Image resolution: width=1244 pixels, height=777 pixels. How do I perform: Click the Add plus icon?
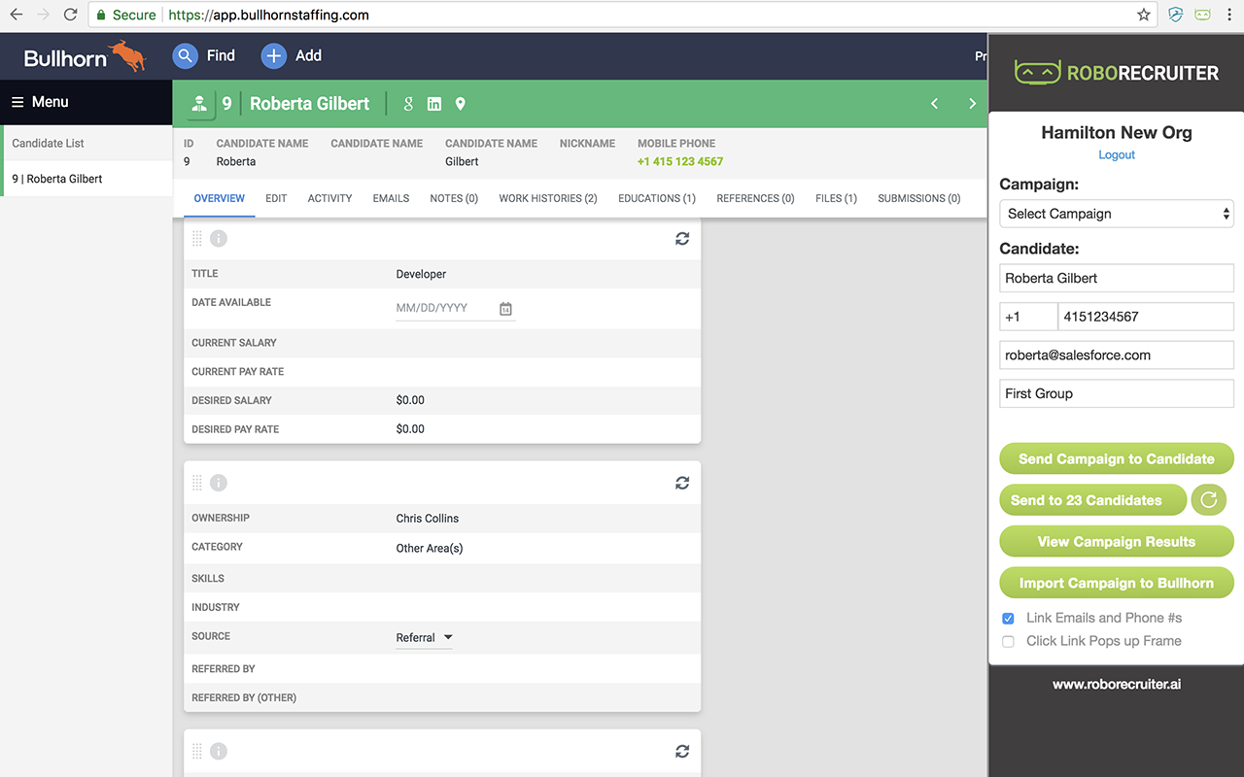coord(274,56)
